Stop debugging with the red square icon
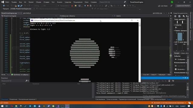 (x=88, y=6)
